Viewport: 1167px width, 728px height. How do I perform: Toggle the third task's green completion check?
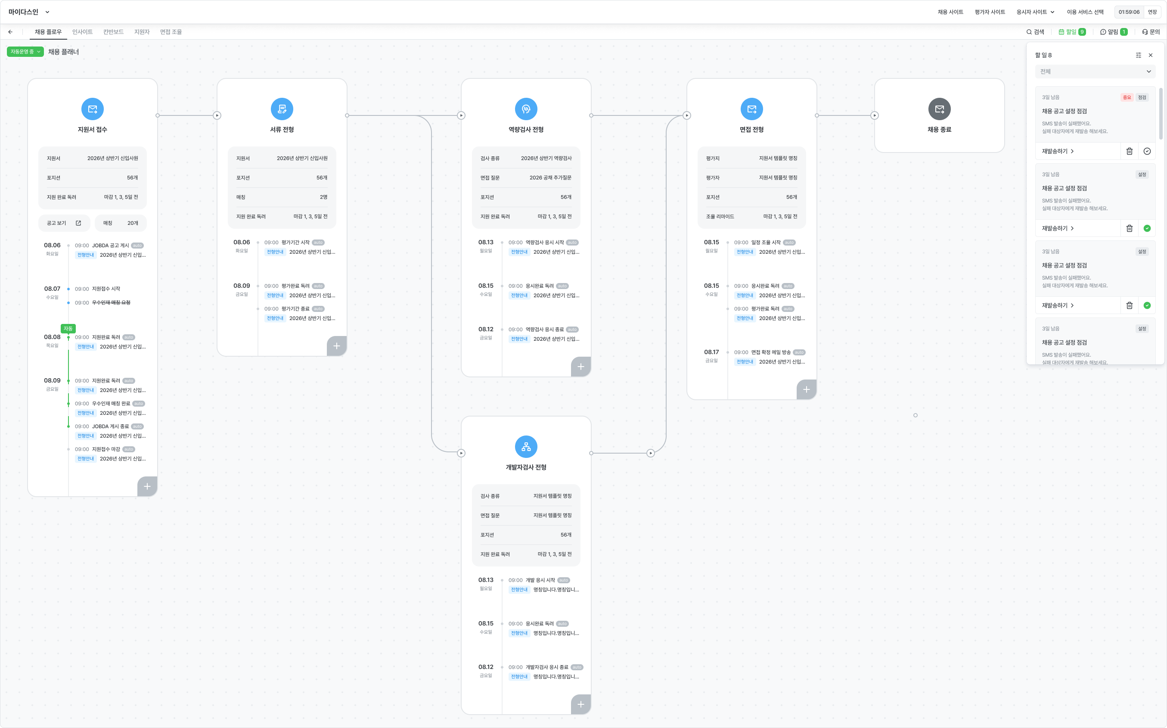click(1147, 305)
